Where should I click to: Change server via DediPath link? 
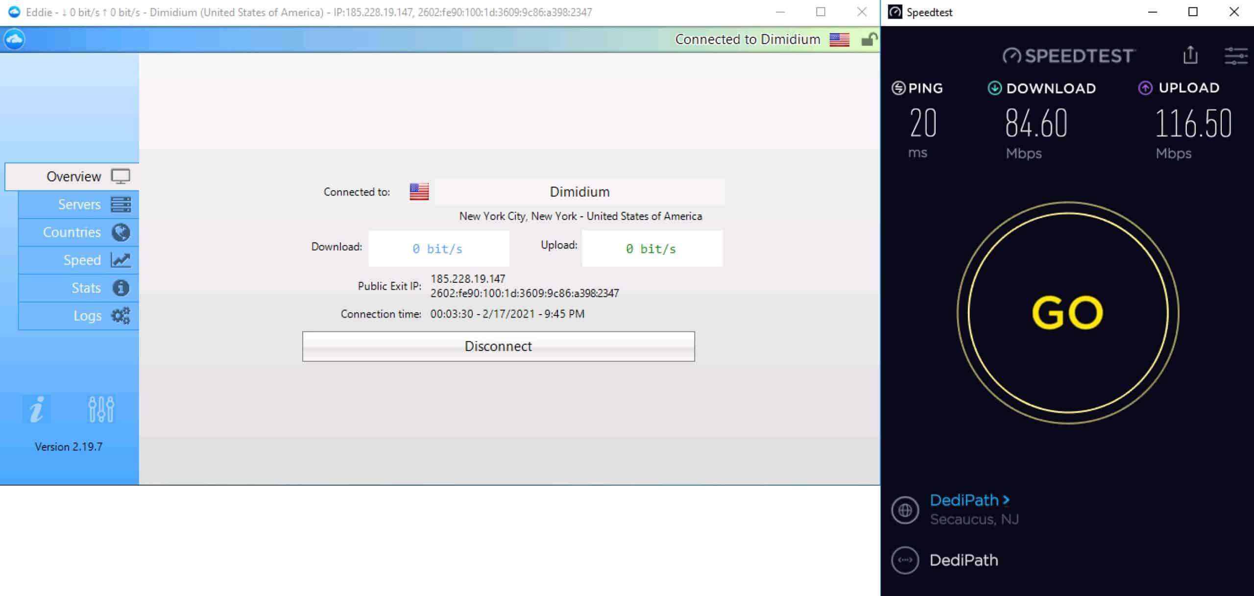970,500
